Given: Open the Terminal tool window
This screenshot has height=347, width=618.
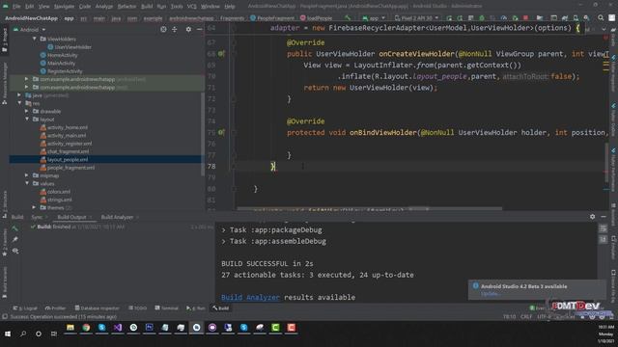Looking at the screenshot, I should tap(167, 308).
